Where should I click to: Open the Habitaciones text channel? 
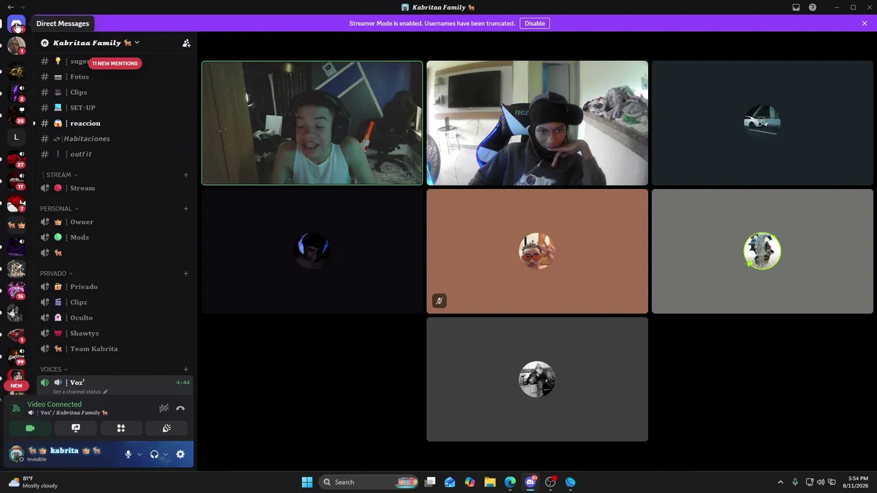[x=114, y=138]
